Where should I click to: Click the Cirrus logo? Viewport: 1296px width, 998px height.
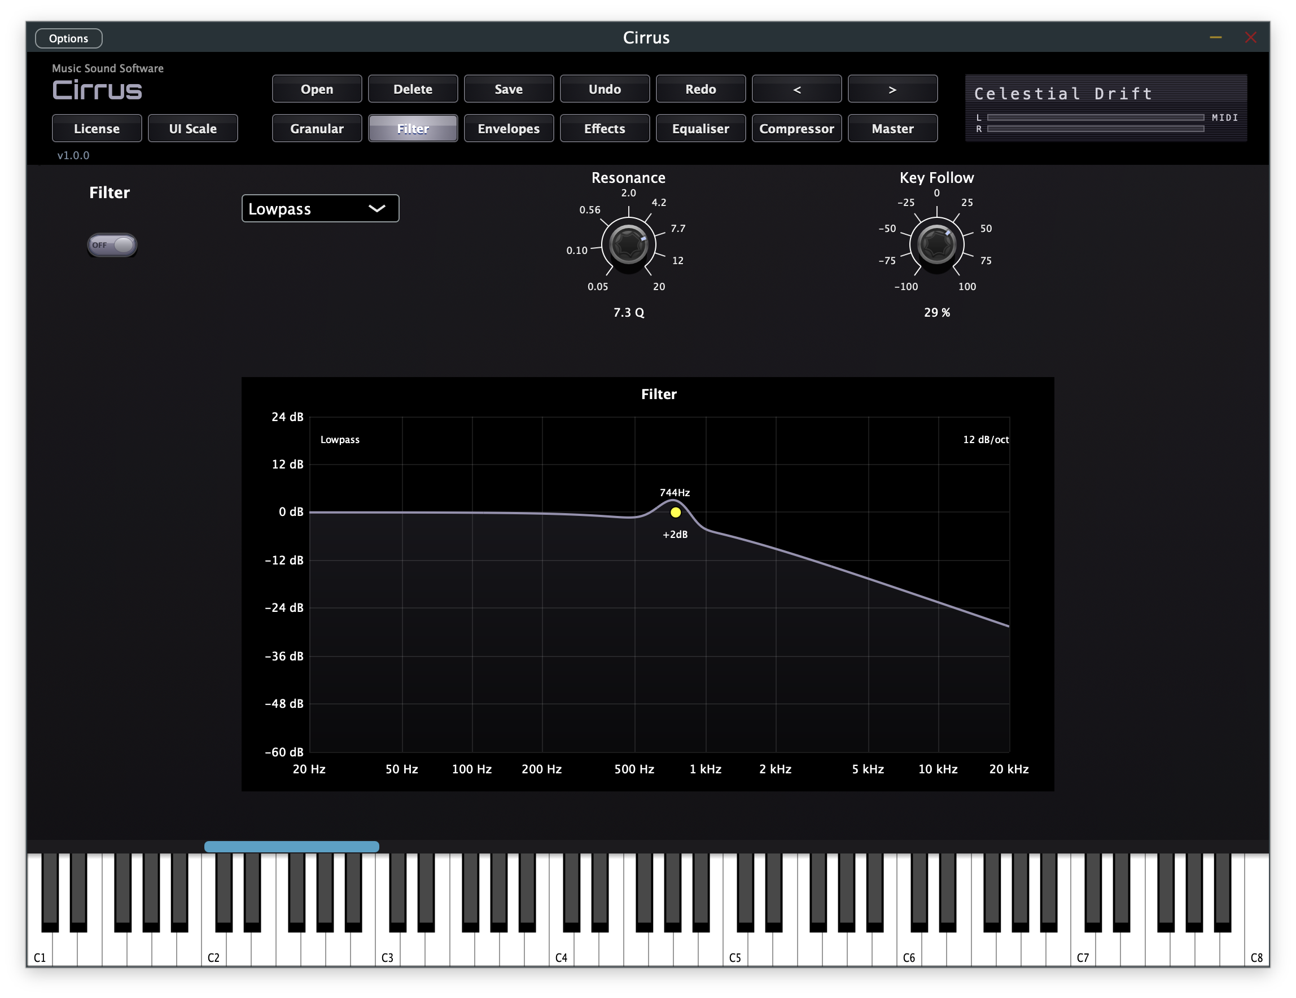[97, 90]
